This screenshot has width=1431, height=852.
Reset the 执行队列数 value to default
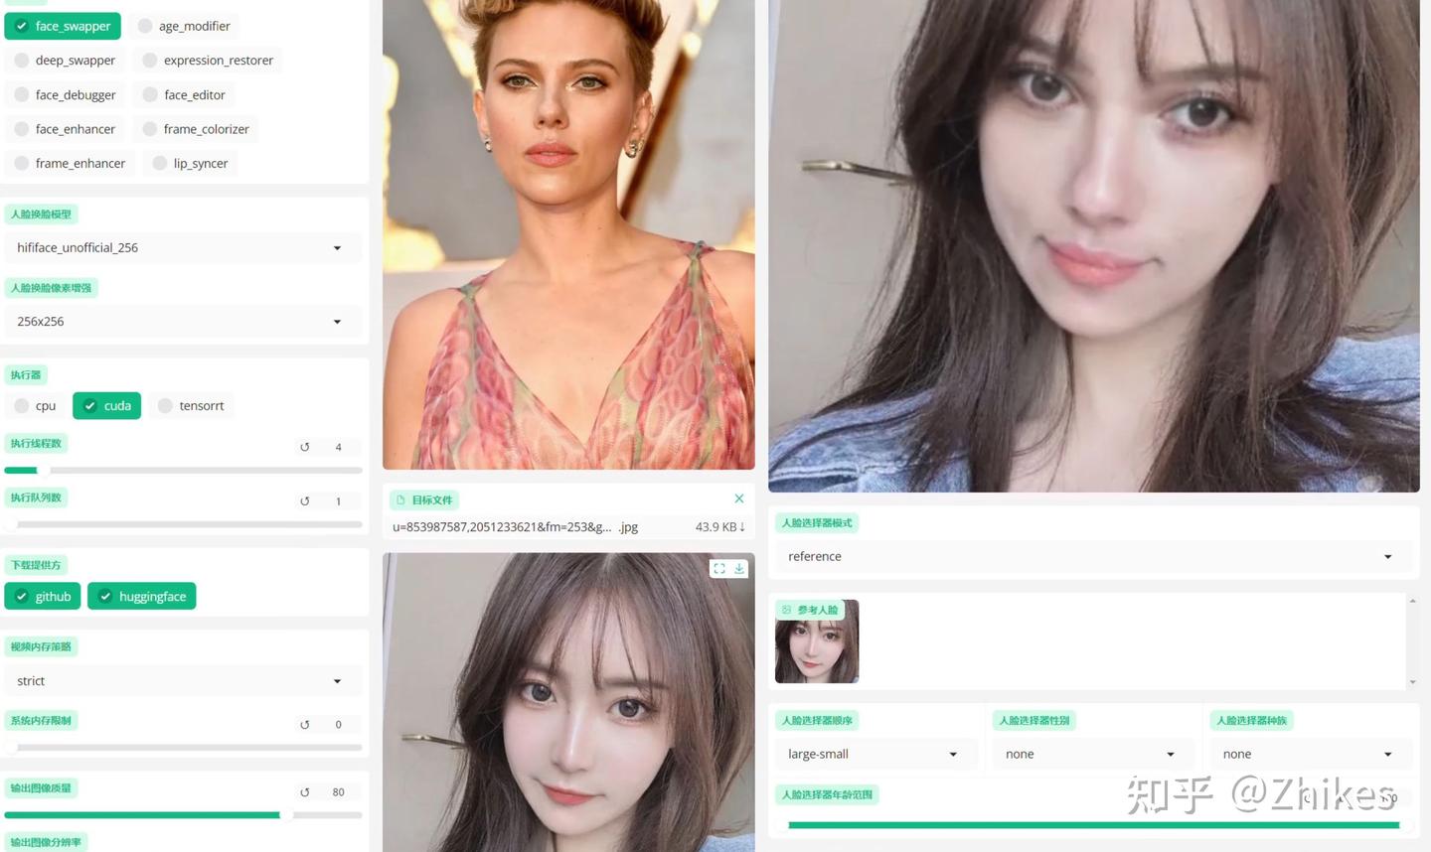point(305,500)
